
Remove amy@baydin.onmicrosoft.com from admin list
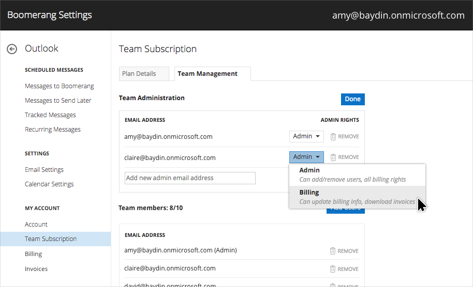click(345, 137)
